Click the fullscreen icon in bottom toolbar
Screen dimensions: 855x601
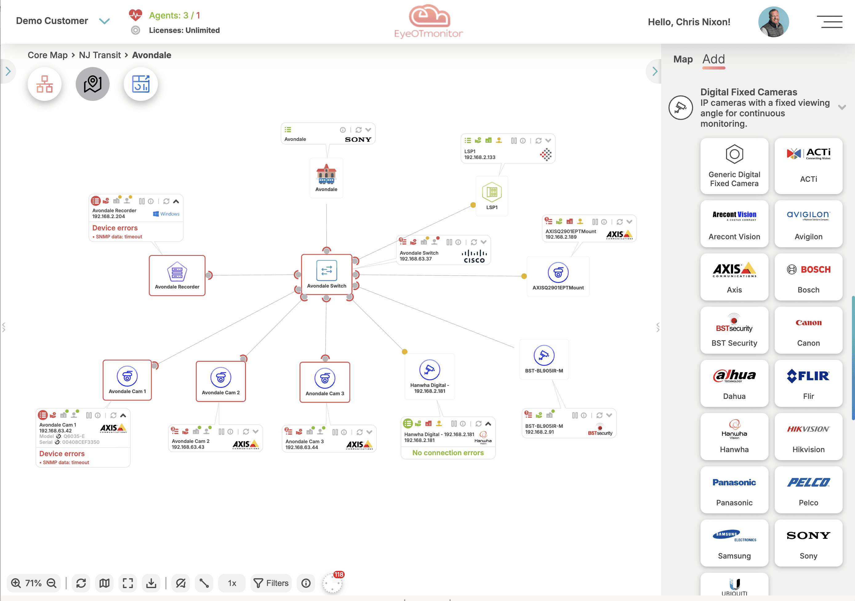(x=128, y=583)
